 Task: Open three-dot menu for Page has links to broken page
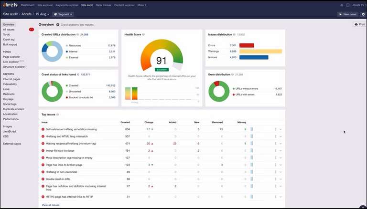point(275,165)
